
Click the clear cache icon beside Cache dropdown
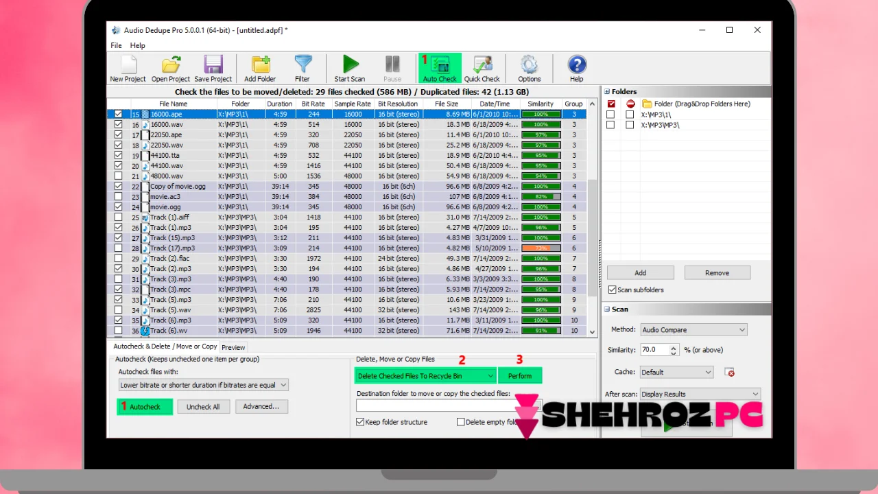tap(730, 372)
